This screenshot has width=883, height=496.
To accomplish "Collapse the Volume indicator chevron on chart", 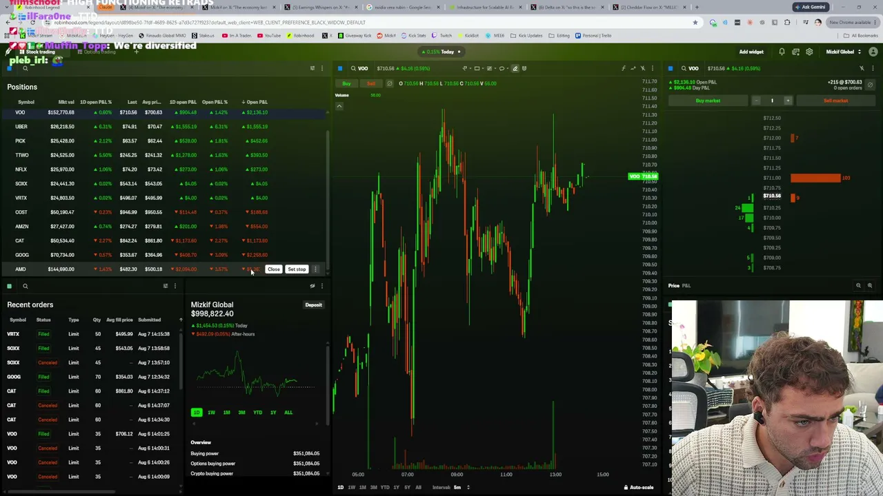I will coord(339,106).
